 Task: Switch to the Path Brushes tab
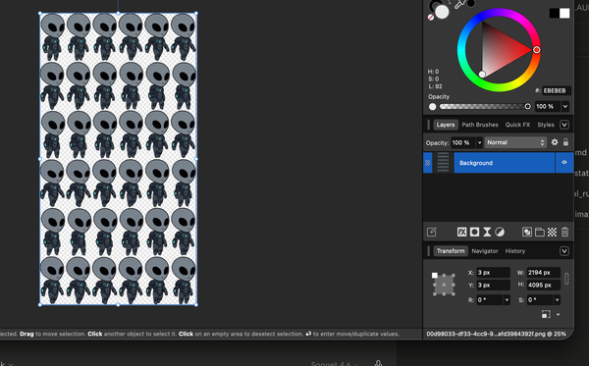[x=480, y=125]
